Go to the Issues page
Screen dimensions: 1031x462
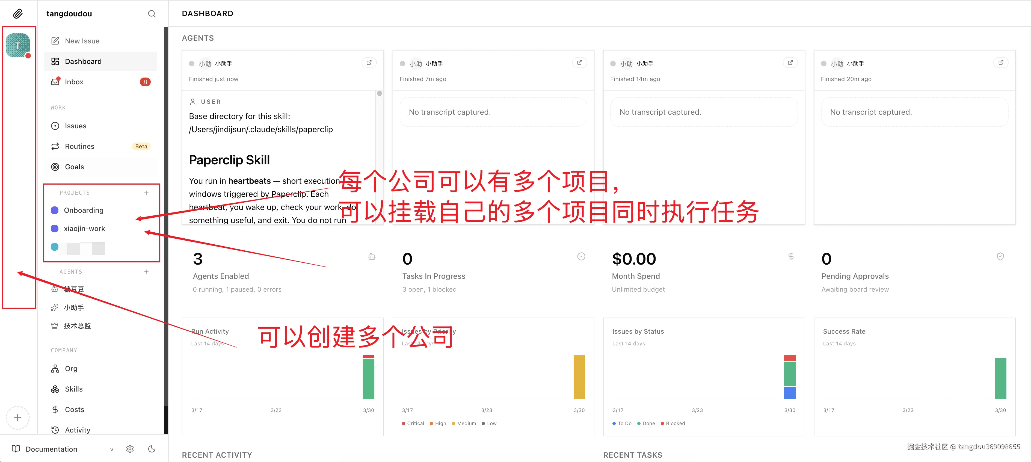[75, 126]
